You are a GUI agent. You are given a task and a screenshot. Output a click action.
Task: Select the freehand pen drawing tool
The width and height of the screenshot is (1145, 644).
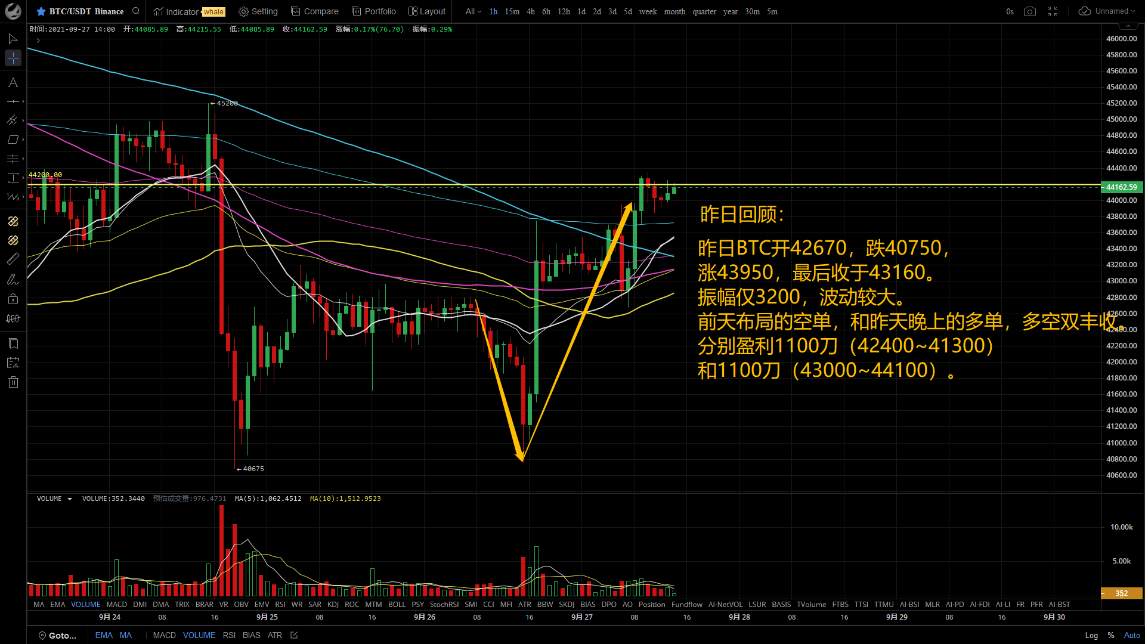pos(13,279)
